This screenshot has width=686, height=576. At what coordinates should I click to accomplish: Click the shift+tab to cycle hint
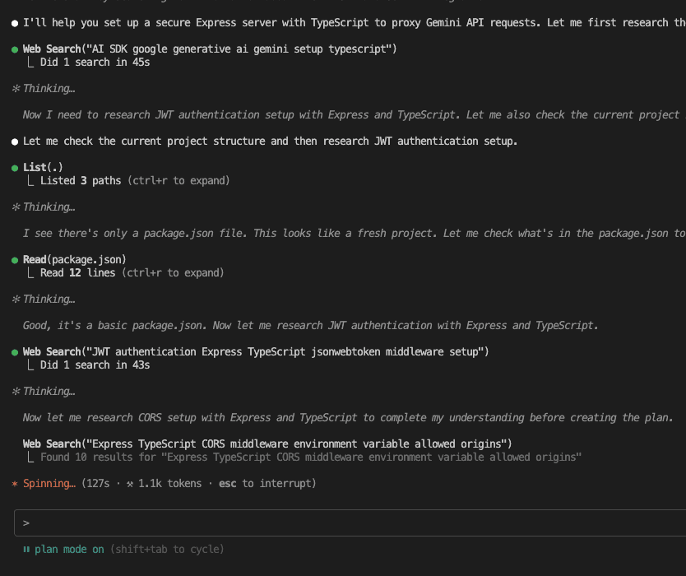(167, 550)
